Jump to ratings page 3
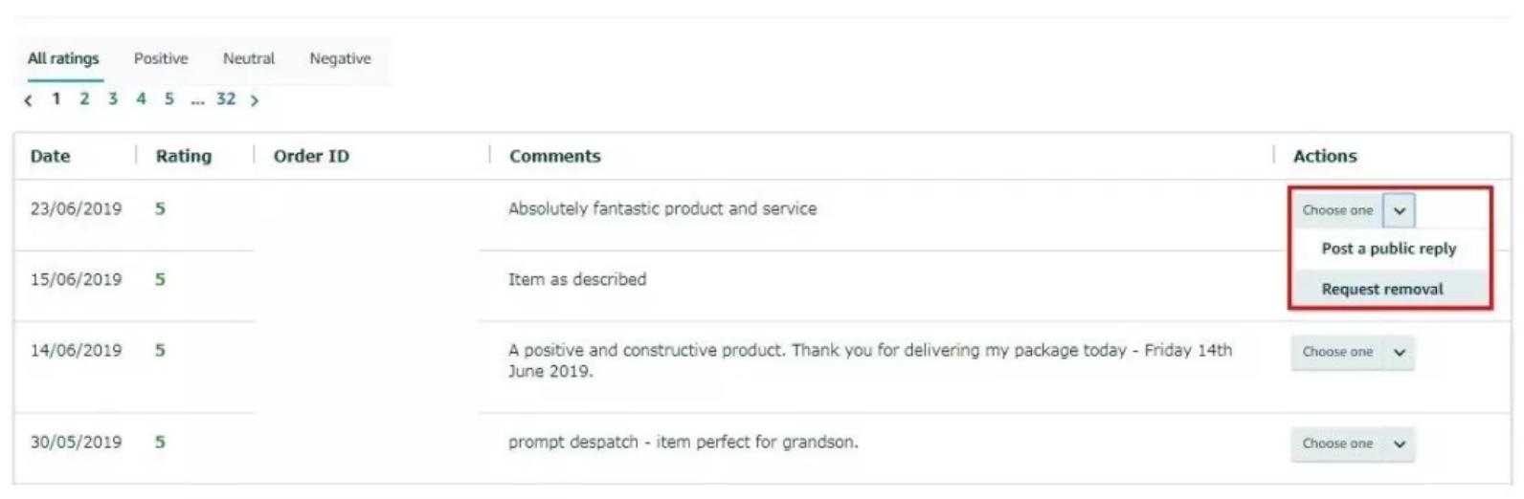The width and height of the screenshot is (1524, 499). click(x=113, y=99)
